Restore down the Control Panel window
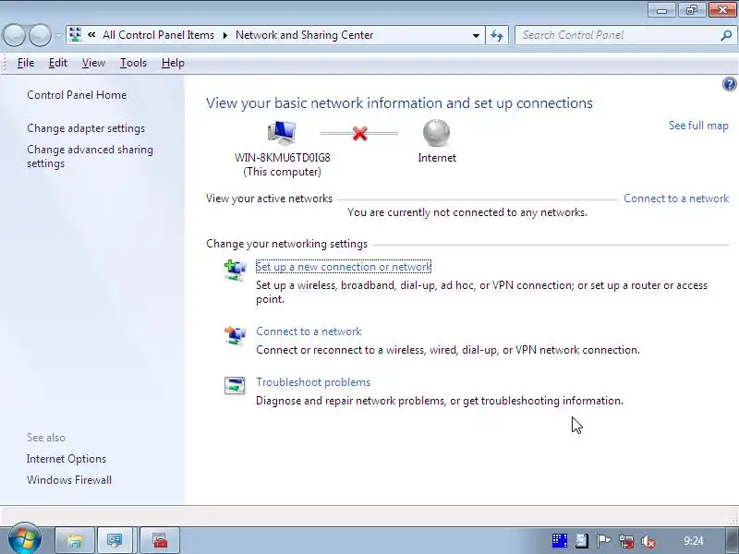Image resolution: width=739 pixels, height=554 pixels. point(692,10)
